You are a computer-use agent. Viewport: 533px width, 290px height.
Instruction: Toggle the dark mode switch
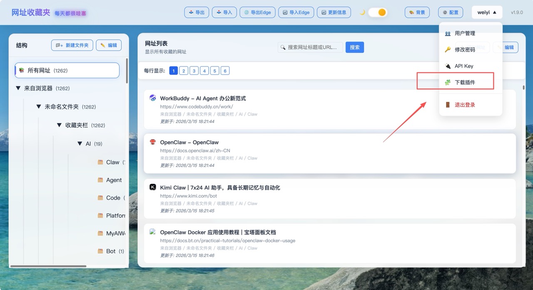click(378, 12)
